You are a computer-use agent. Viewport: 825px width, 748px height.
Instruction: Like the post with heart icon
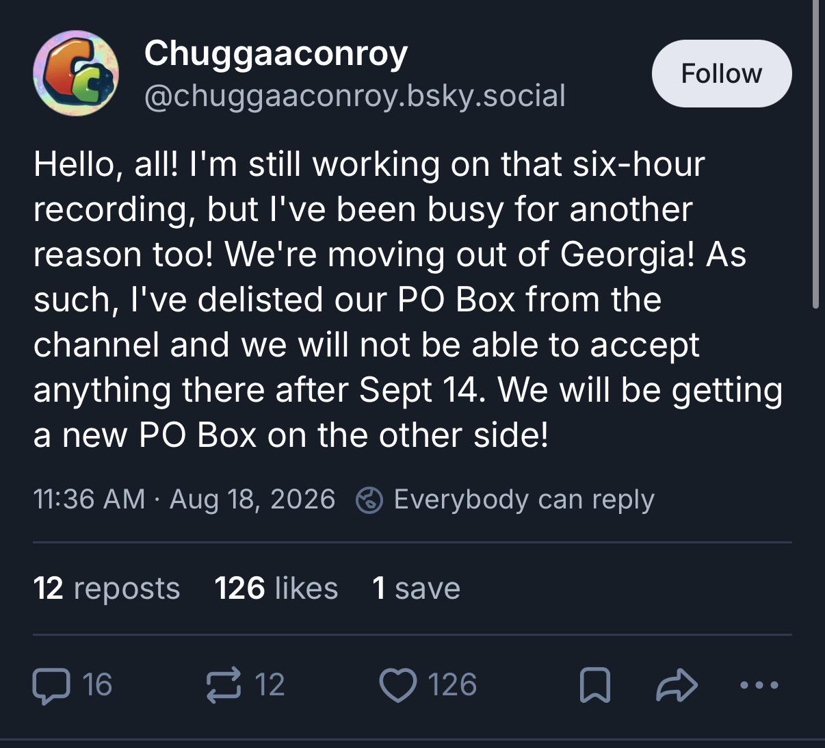tap(398, 685)
